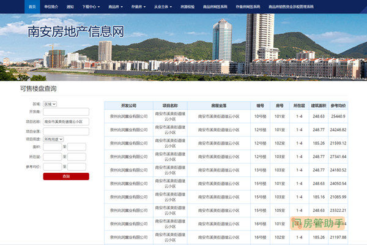The width and height of the screenshot is (367, 245).
Task: Click developer name in the 10号楼 row
Action: coord(128,116)
